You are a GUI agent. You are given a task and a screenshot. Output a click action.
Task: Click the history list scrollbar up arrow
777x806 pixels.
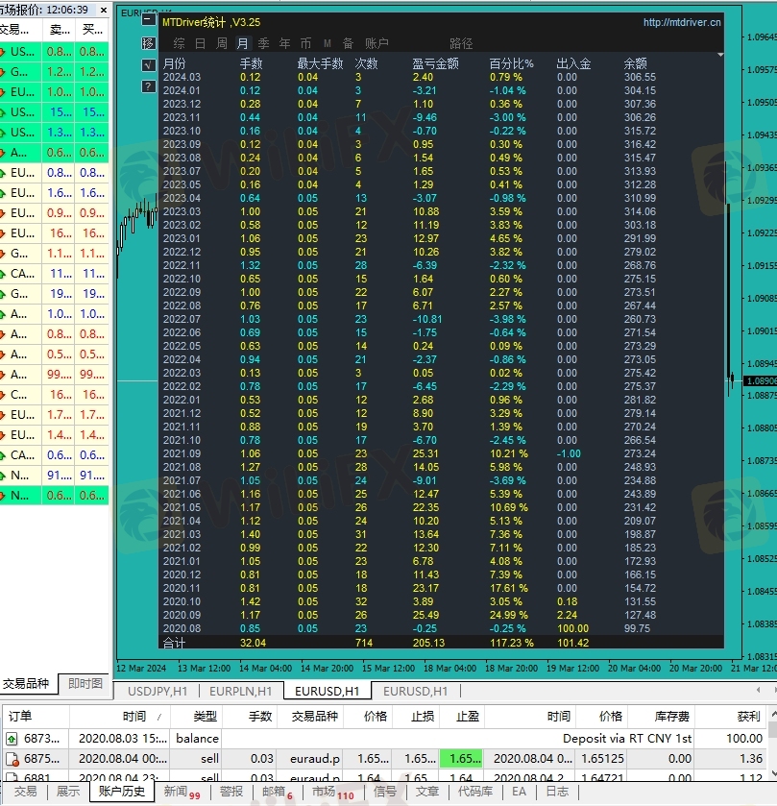[x=773, y=715]
